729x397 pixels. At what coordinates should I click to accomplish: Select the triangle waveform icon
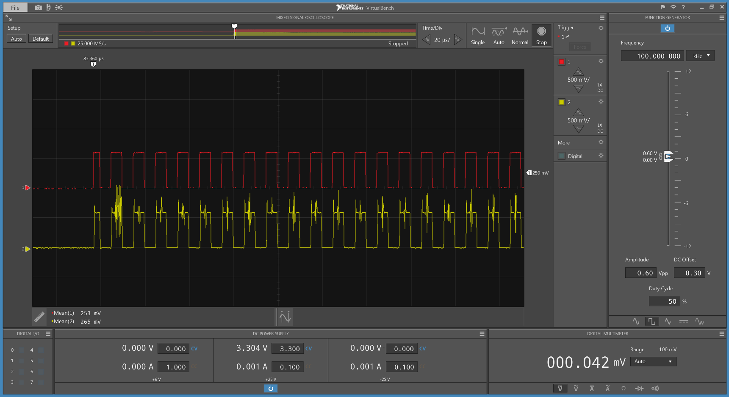pos(668,322)
